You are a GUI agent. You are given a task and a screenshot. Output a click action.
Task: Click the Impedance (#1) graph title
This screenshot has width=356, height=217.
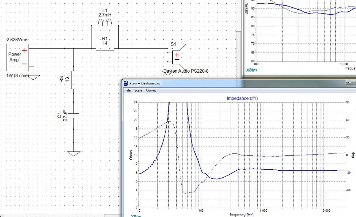[x=242, y=98]
